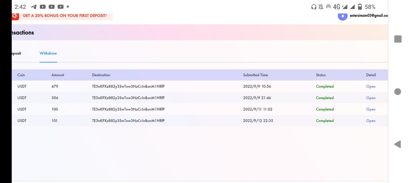Tap the battery icon showing 58%
This screenshot has height=183, width=408.
[x=360, y=7]
